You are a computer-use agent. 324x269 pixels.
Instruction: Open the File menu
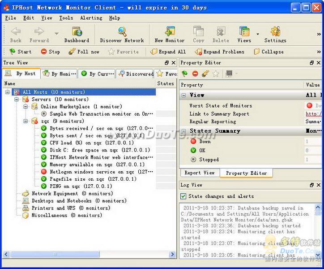[11, 18]
